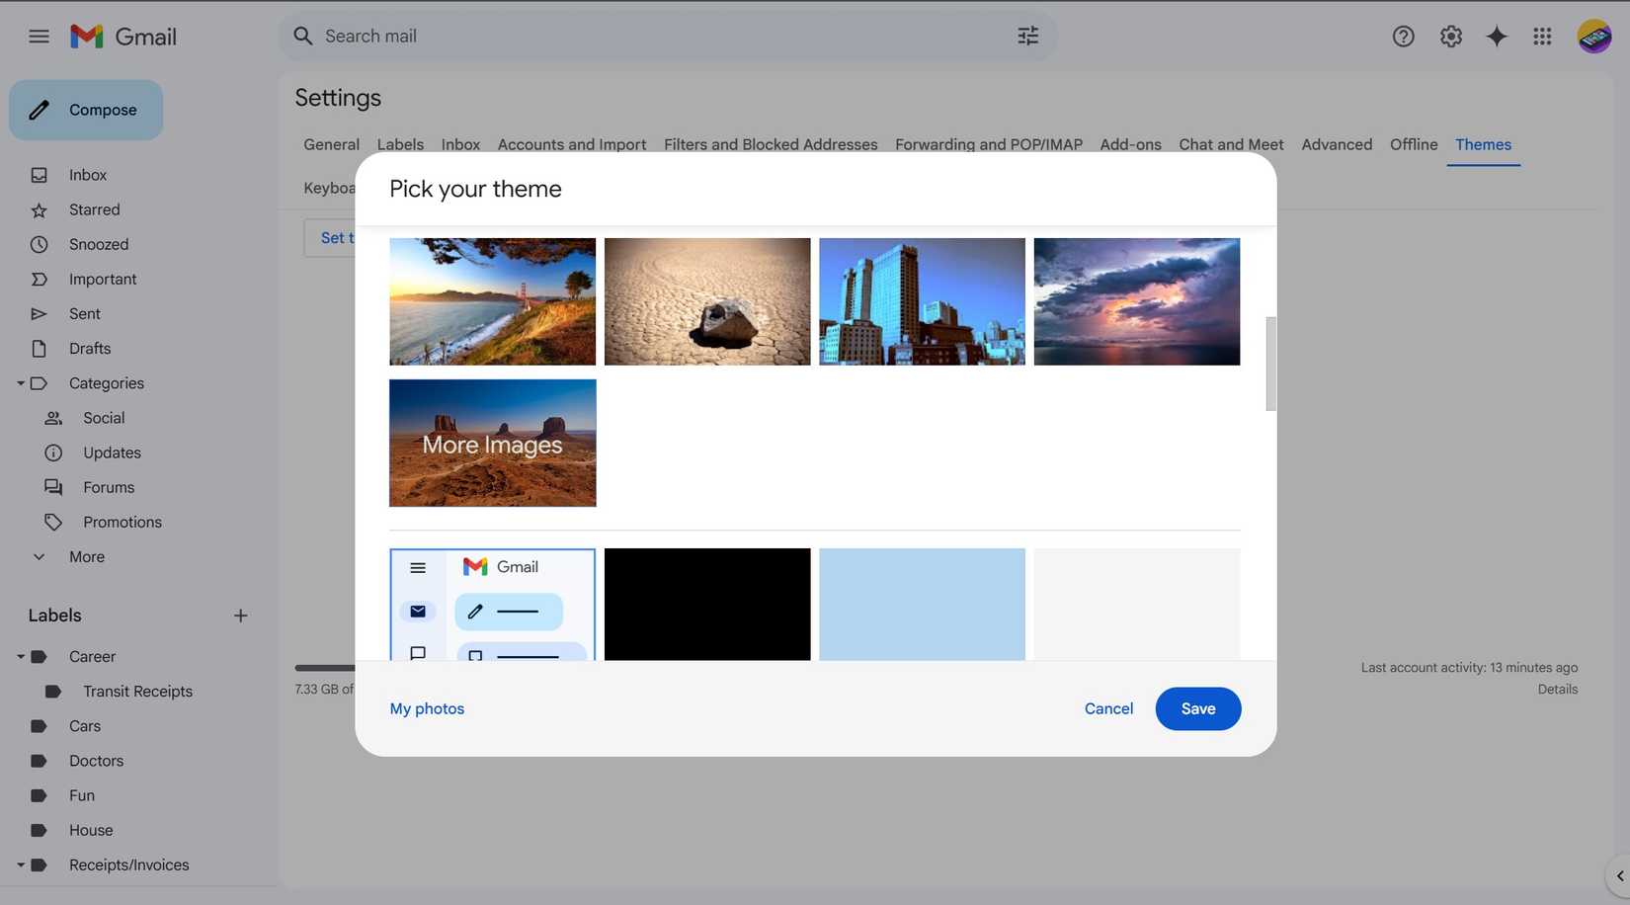Open the Google apps grid
This screenshot has width=1630, height=905.
[1542, 37]
